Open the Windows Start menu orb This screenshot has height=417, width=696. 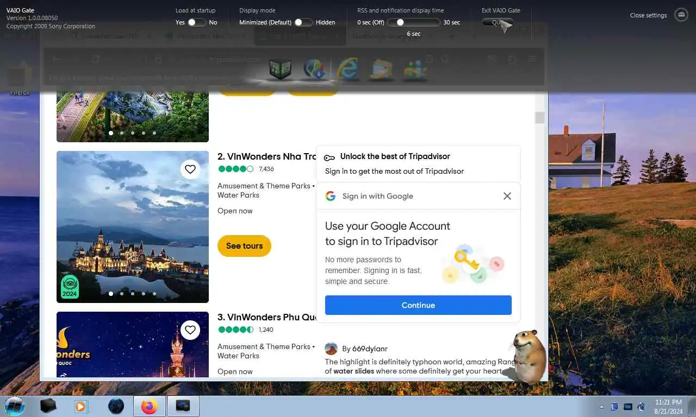coord(15,406)
